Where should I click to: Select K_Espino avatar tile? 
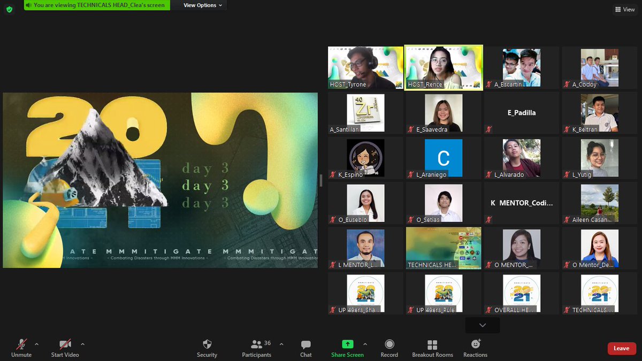(365, 158)
